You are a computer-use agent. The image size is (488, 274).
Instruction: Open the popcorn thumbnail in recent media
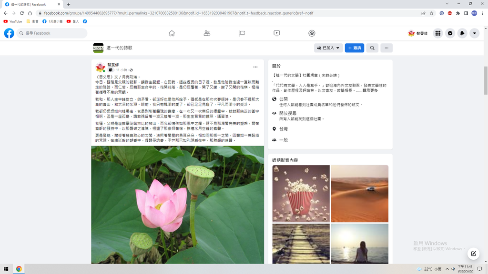tap(301, 193)
